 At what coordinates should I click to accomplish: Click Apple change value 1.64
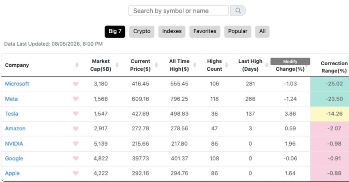coord(290,173)
